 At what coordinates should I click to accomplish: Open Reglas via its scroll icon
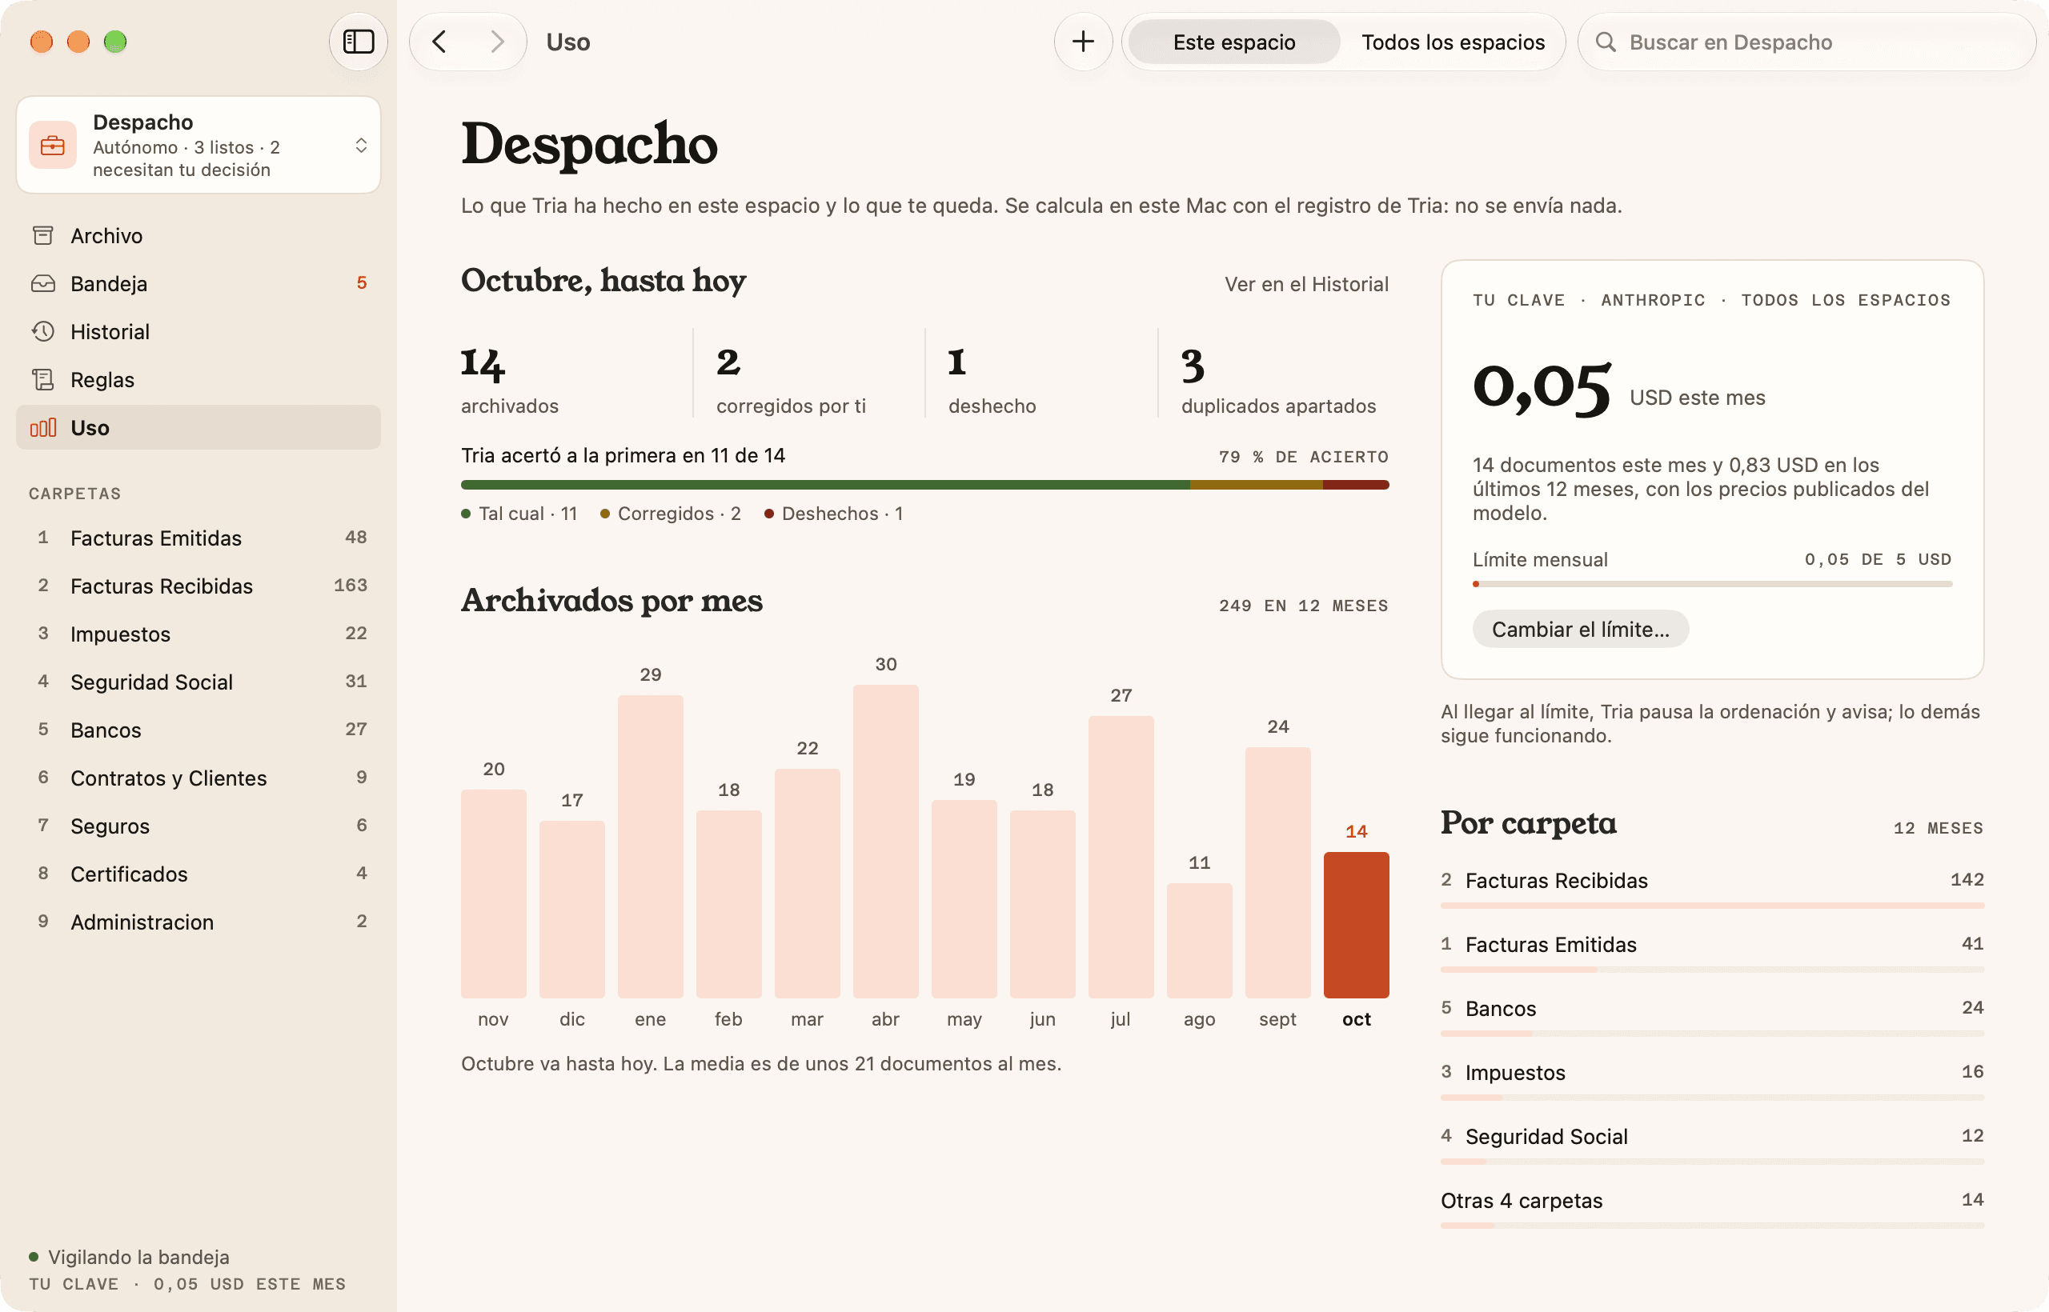[42, 379]
